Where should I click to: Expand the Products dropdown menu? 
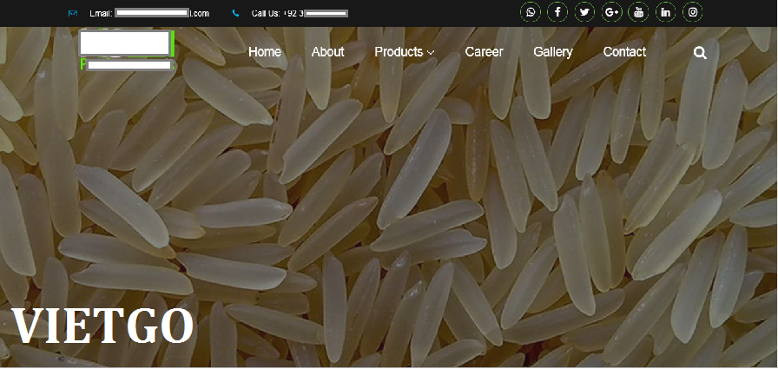coord(405,52)
